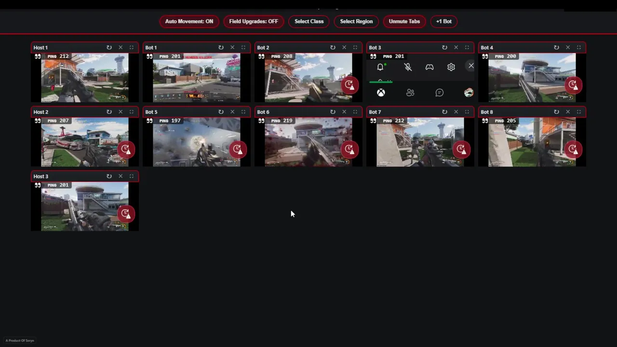Expand Bot 6 to fullscreen
This screenshot has height=347, width=617.
coord(355,112)
